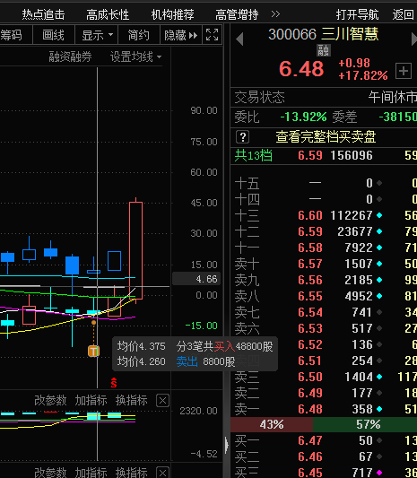The width and height of the screenshot is (417, 478).
Task: Open the 热点追击 tab
Action: [43, 14]
